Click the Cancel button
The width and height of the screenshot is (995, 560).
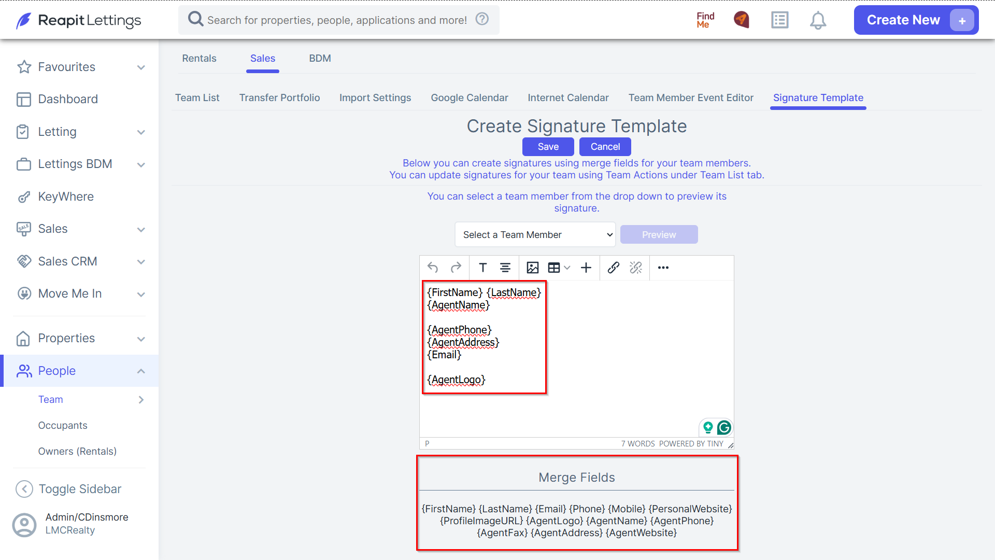(x=605, y=147)
